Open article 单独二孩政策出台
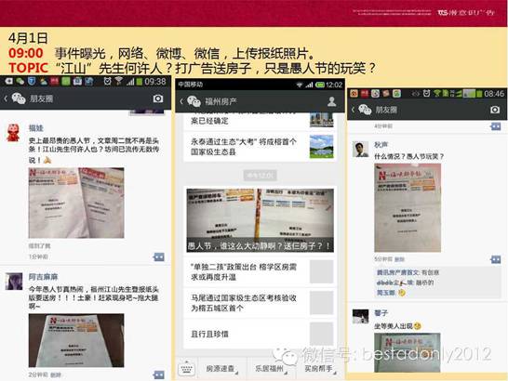 260,272
